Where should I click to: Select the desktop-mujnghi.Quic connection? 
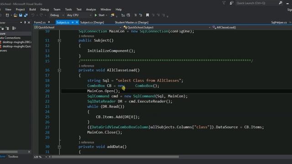point(17,46)
